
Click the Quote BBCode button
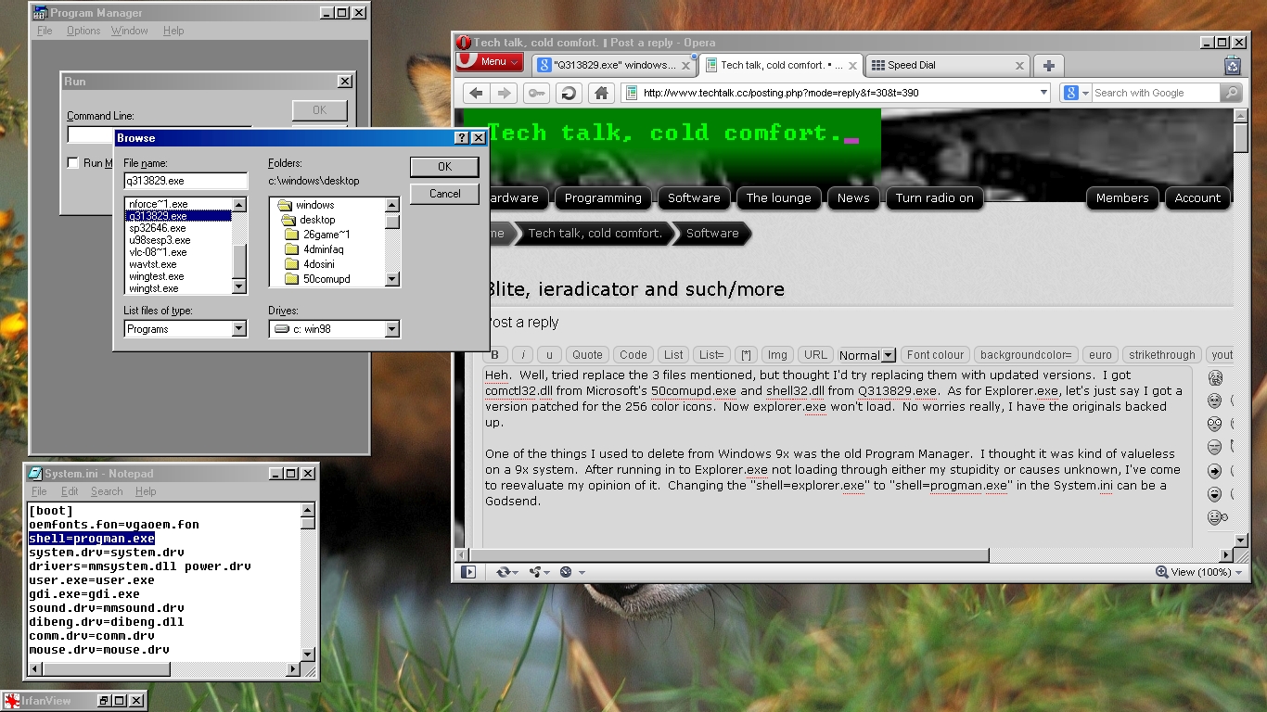click(587, 355)
